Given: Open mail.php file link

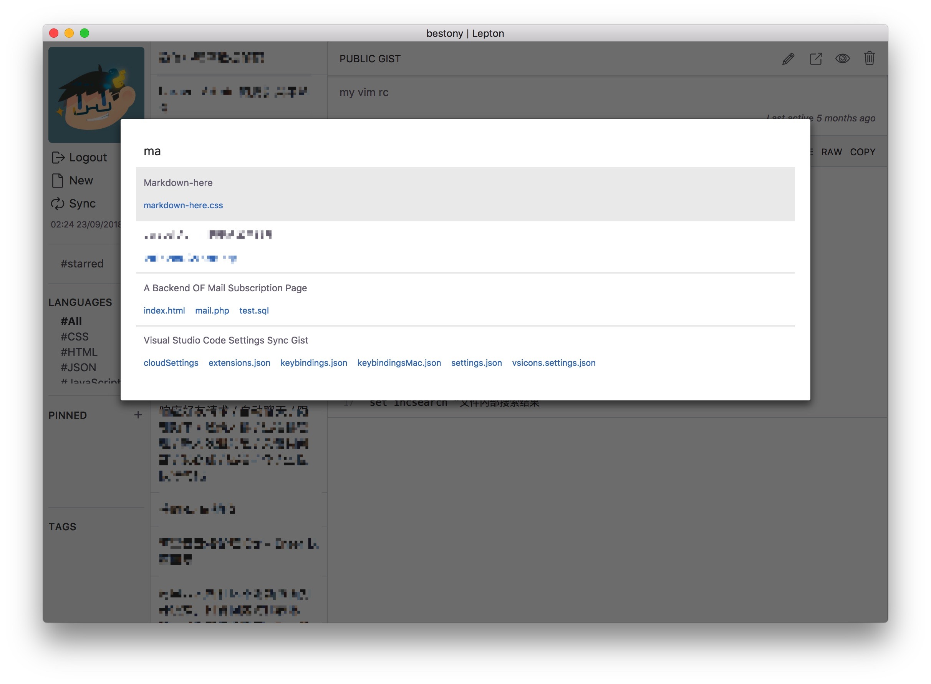Looking at the screenshot, I should (212, 310).
